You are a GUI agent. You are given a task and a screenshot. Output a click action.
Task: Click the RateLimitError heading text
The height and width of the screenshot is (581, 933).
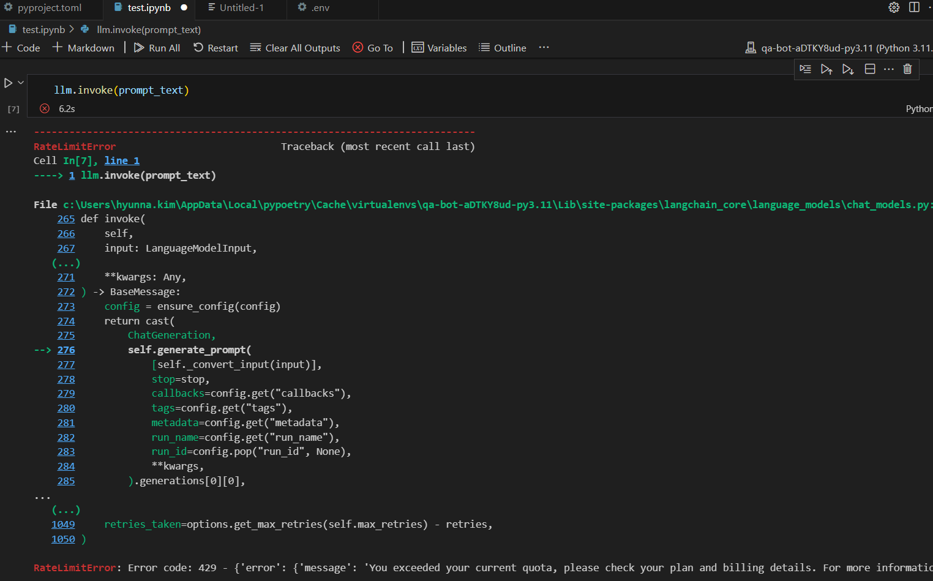pos(75,146)
